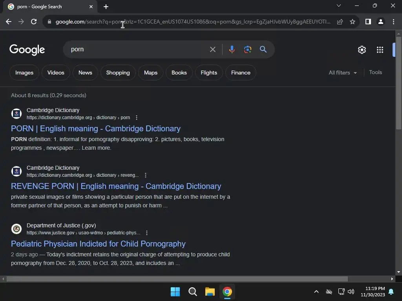This screenshot has width=402, height=301.
Task: Open the Google apps grid
Action: click(380, 50)
